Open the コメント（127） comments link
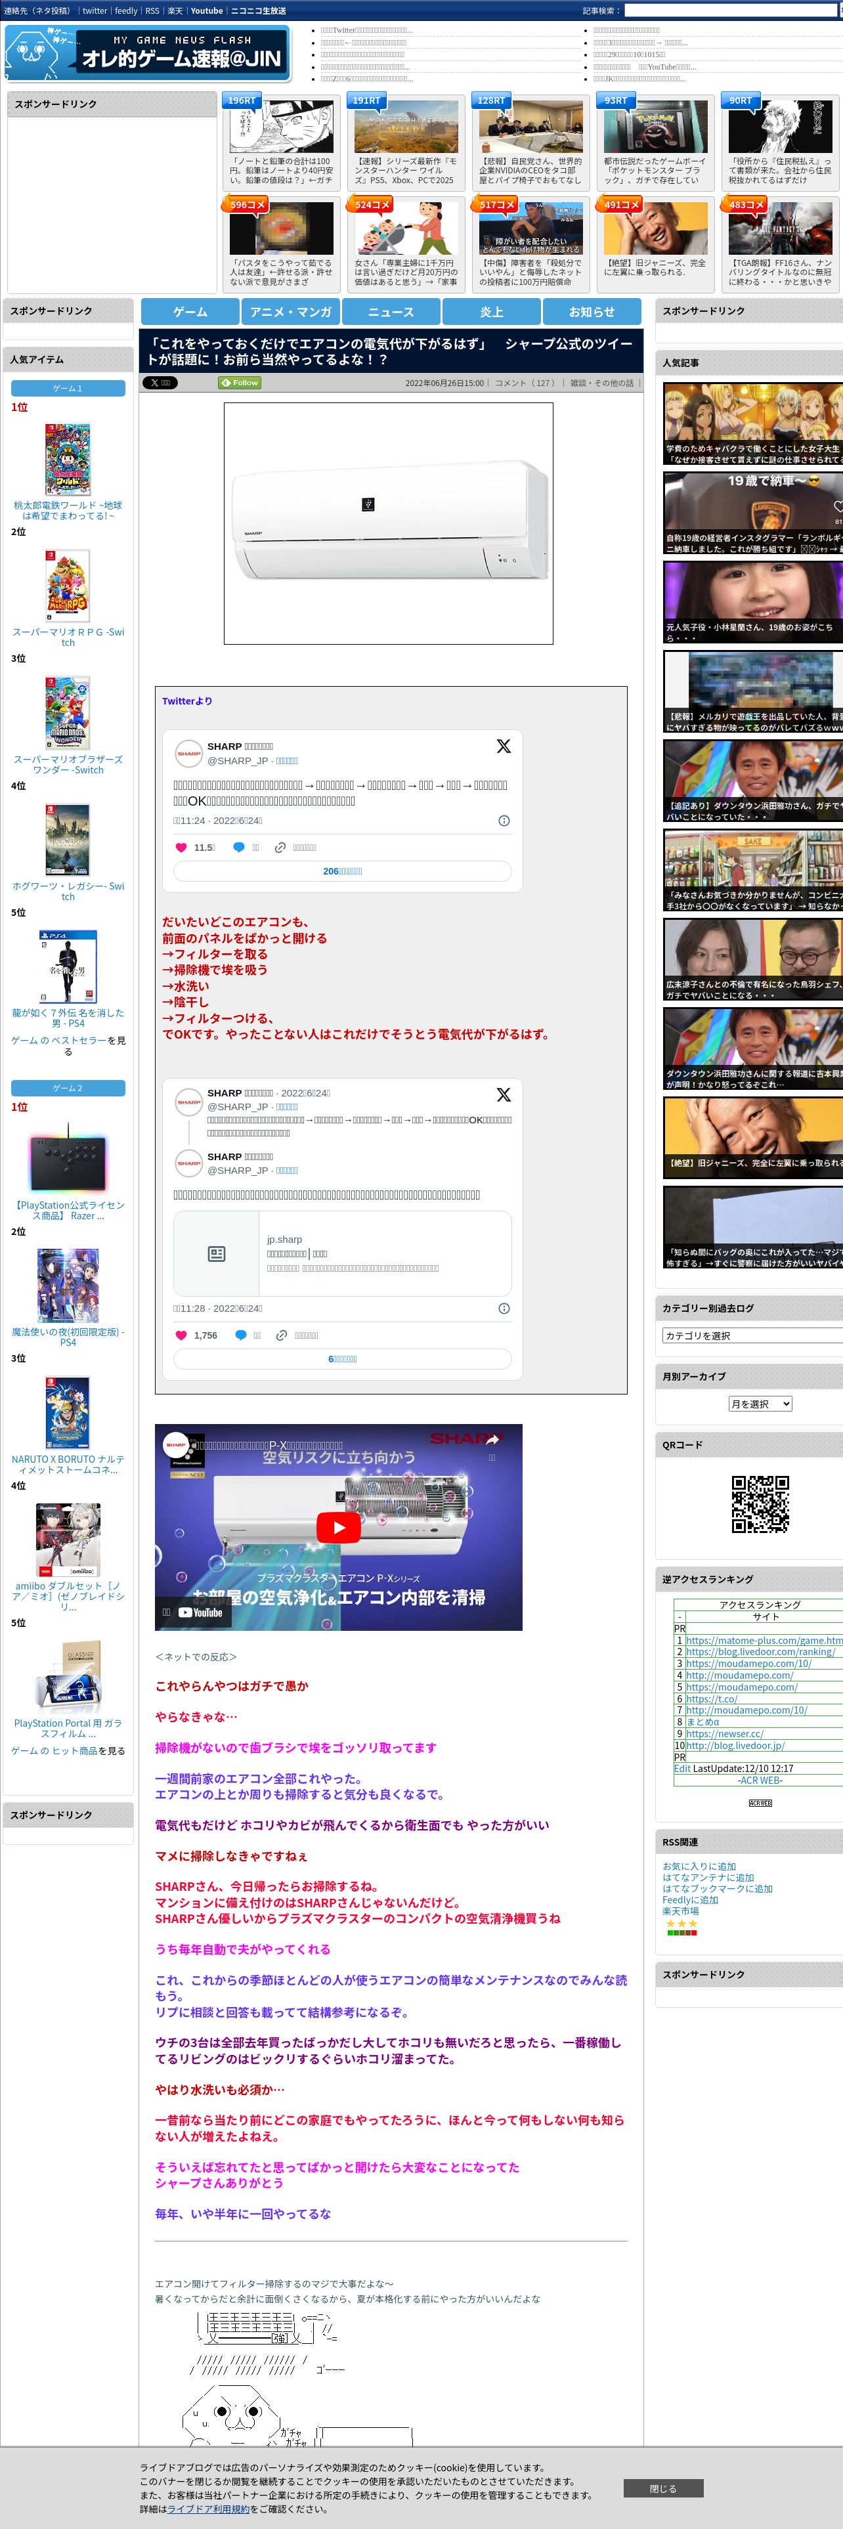Screen dimensions: 843x2529 pyautogui.click(x=525, y=383)
